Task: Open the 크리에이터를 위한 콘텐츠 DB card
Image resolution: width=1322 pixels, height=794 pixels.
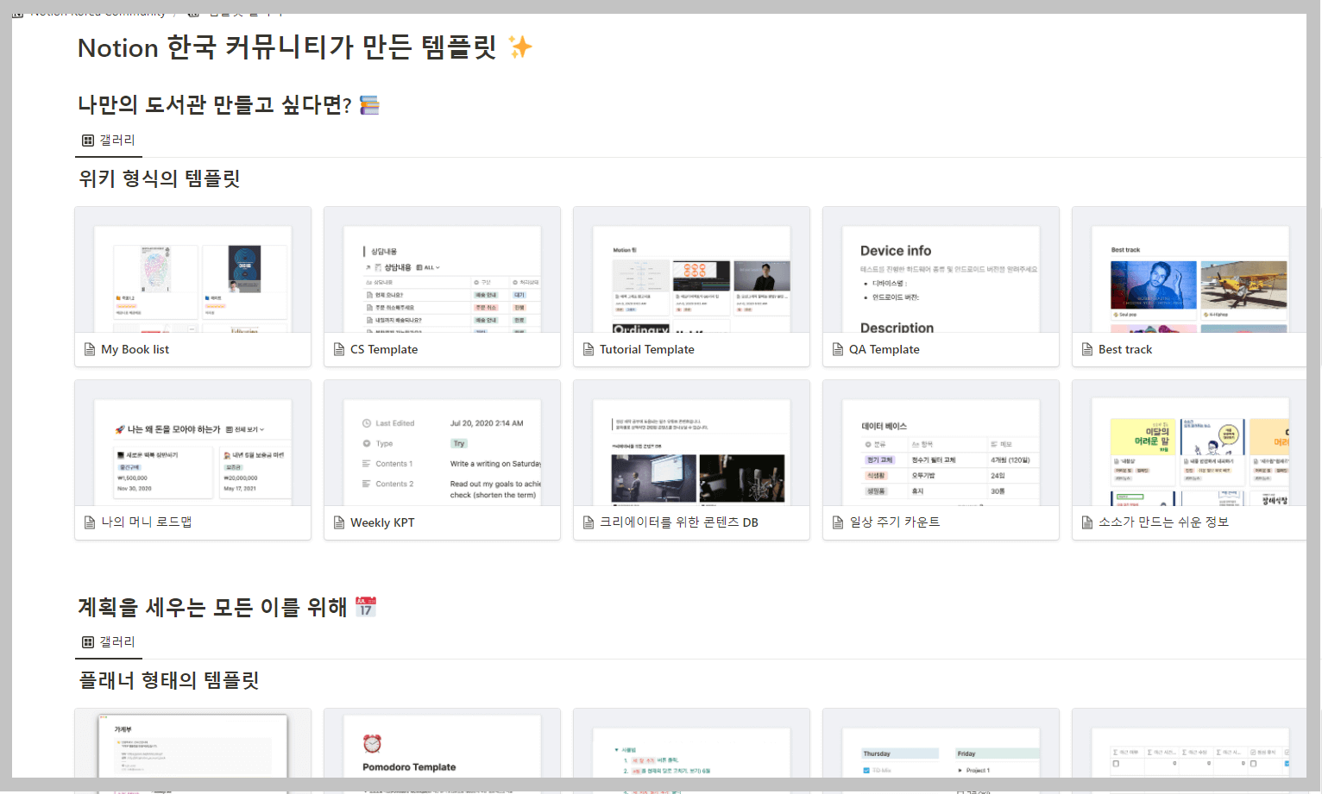Action: (691, 460)
